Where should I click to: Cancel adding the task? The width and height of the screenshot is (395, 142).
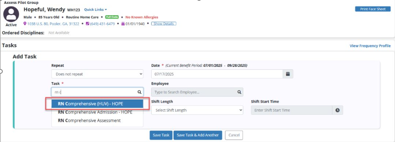(x=234, y=135)
